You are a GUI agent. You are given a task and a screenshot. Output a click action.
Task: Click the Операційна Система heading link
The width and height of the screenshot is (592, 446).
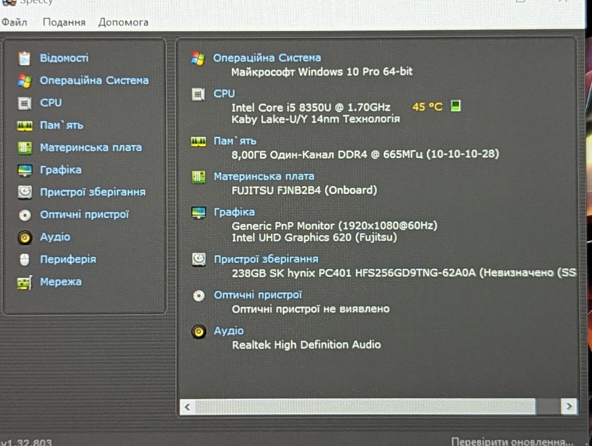[267, 58]
